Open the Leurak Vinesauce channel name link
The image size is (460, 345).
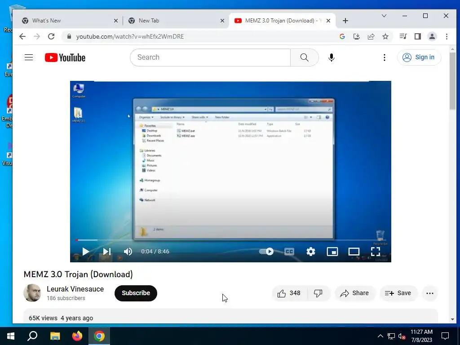(75, 289)
